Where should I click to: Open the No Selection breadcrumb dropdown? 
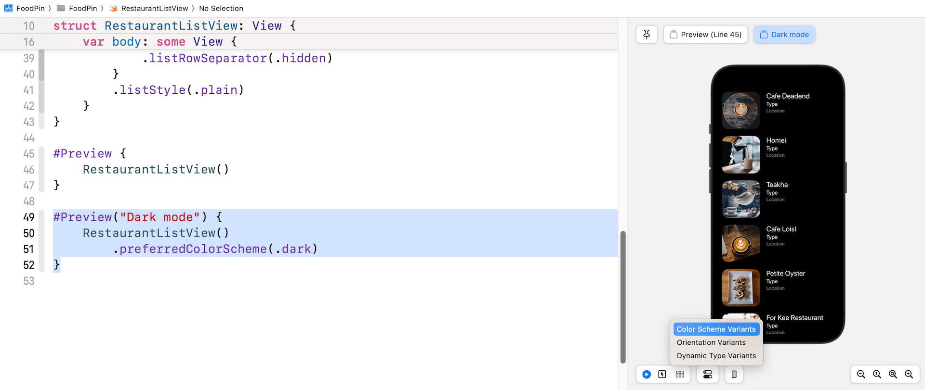[221, 8]
